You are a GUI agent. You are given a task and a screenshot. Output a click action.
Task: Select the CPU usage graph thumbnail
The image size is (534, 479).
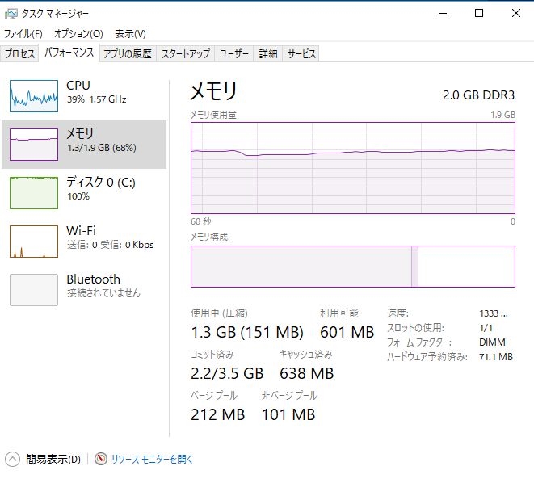tap(34, 95)
